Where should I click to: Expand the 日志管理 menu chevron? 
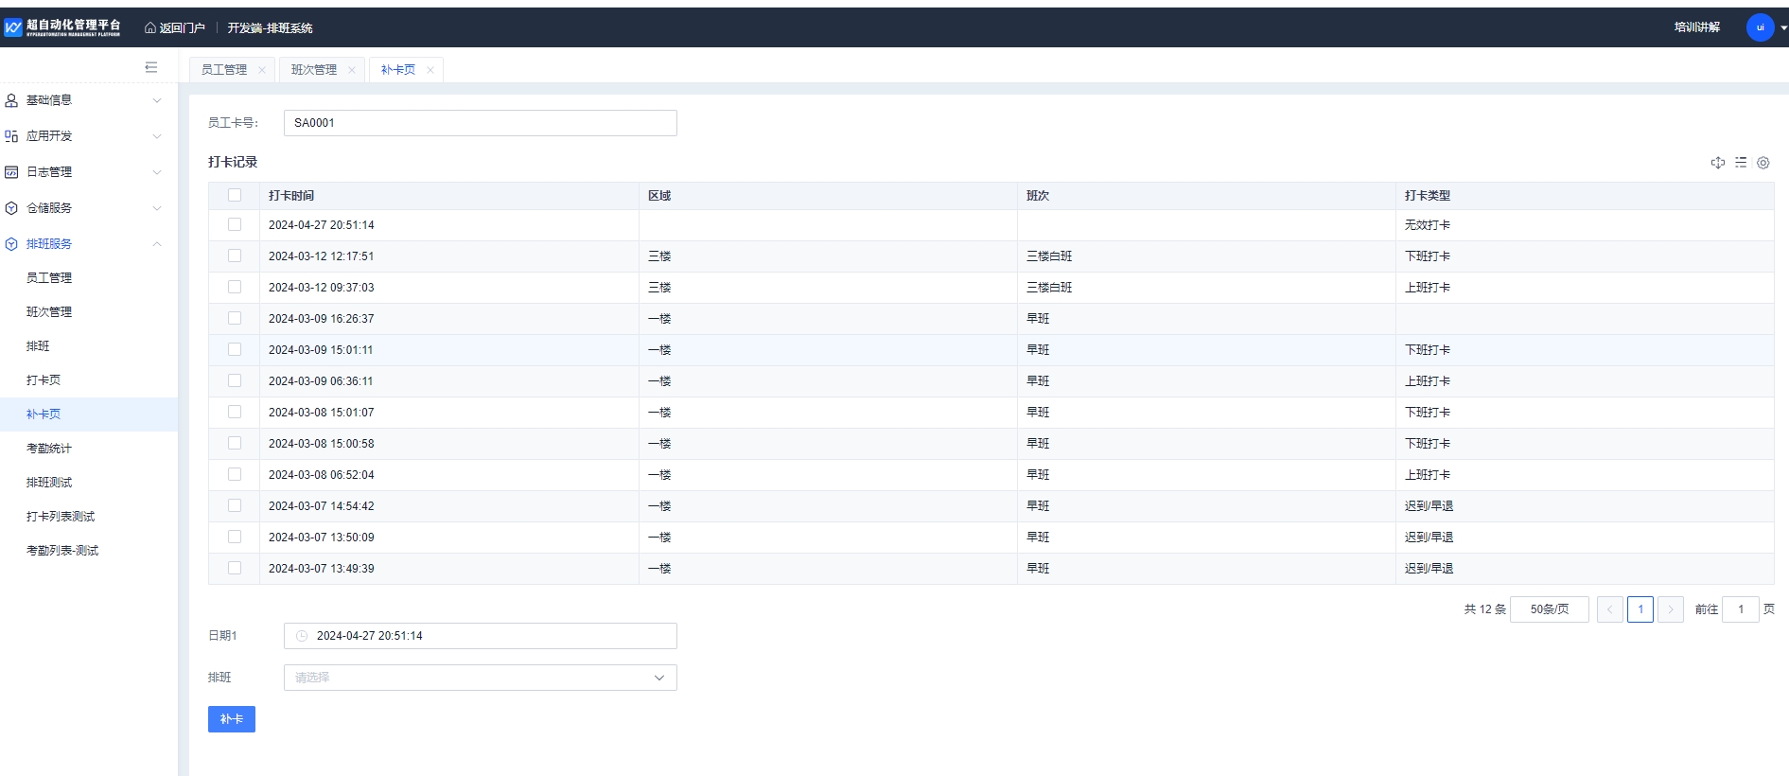[157, 172]
